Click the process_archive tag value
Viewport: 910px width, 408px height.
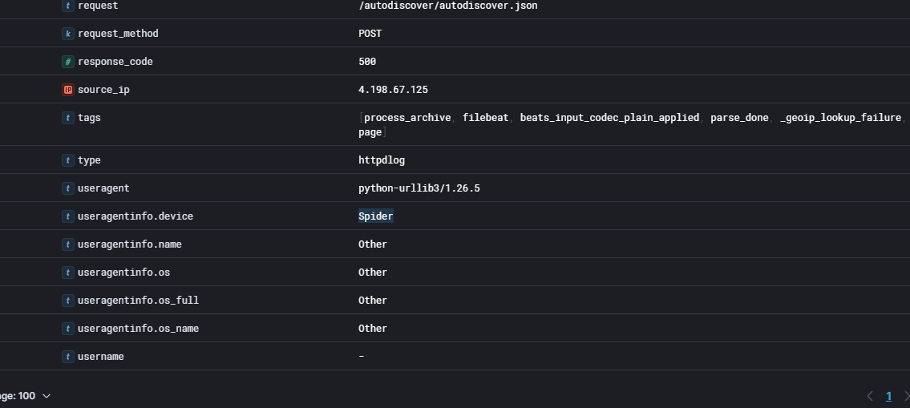point(407,118)
